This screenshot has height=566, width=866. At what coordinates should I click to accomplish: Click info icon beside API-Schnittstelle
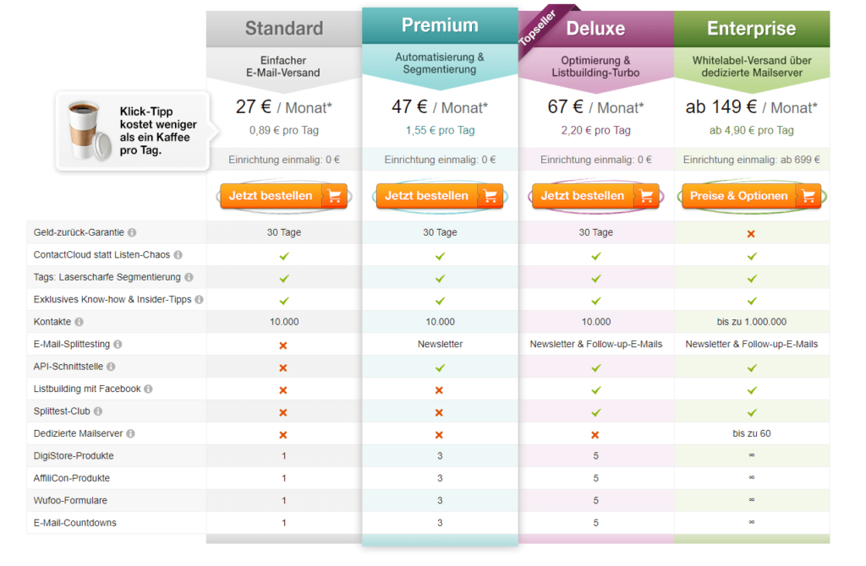pos(111,367)
